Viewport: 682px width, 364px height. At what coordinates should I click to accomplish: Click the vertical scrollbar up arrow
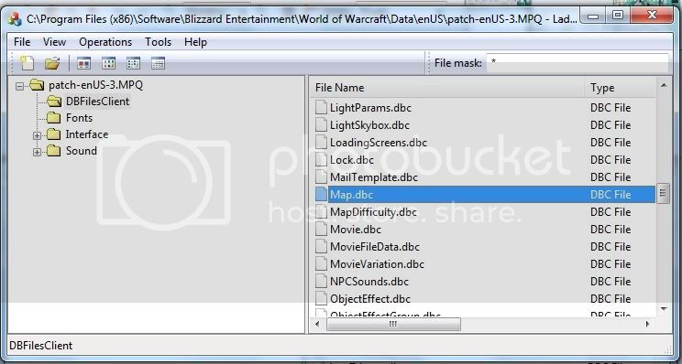[664, 85]
